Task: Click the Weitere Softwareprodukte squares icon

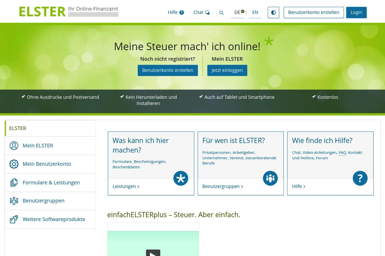Action: (14, 219)
